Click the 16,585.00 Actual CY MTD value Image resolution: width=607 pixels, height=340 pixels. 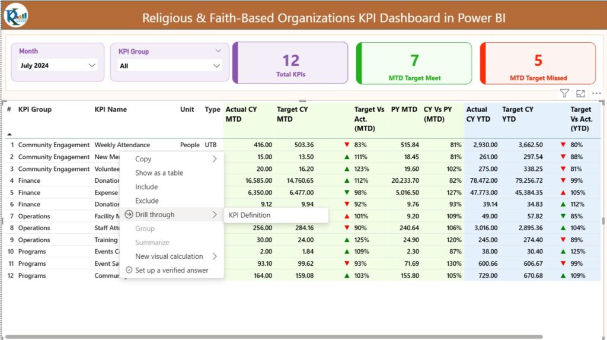tap(258, 180)
